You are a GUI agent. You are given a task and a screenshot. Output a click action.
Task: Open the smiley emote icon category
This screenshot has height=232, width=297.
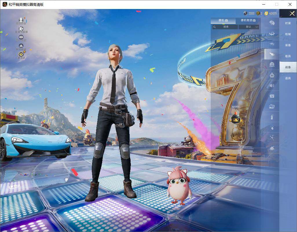[x=272, y=65]
